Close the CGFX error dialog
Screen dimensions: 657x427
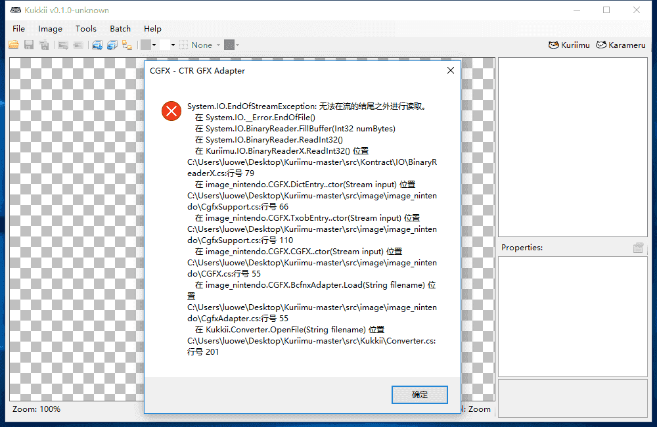tap(451, 70)
